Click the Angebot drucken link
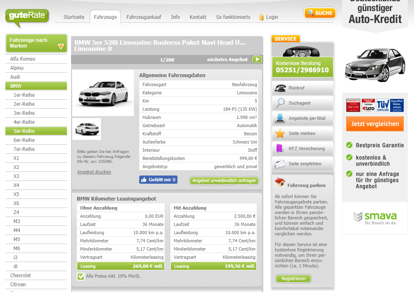This screenshot has height=292, width=414. point(94,172)
